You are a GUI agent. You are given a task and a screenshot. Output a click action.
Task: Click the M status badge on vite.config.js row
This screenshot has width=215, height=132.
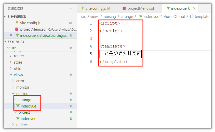click(71, 23)
